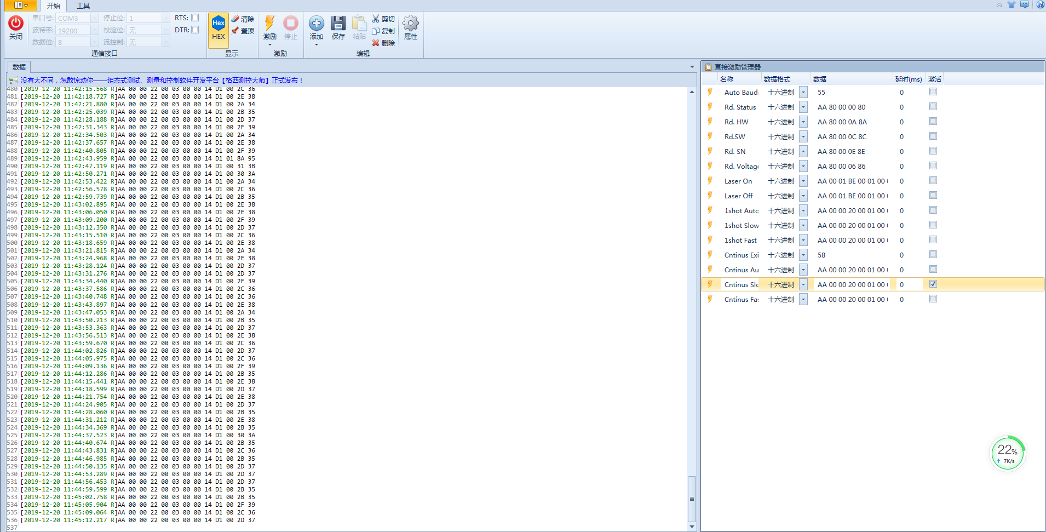The image size is (1046, 532).
Task: Click the 粘贴 paste button
Action: (359, 28)
